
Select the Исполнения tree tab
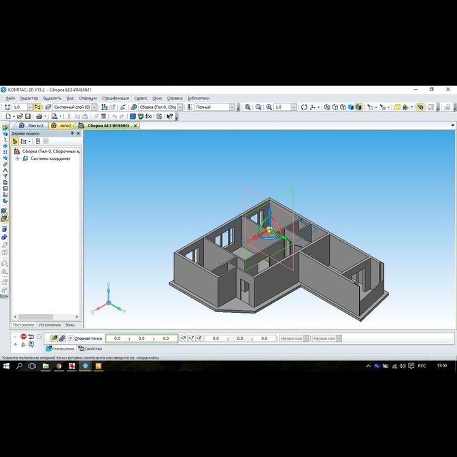(x=50, y=324)
